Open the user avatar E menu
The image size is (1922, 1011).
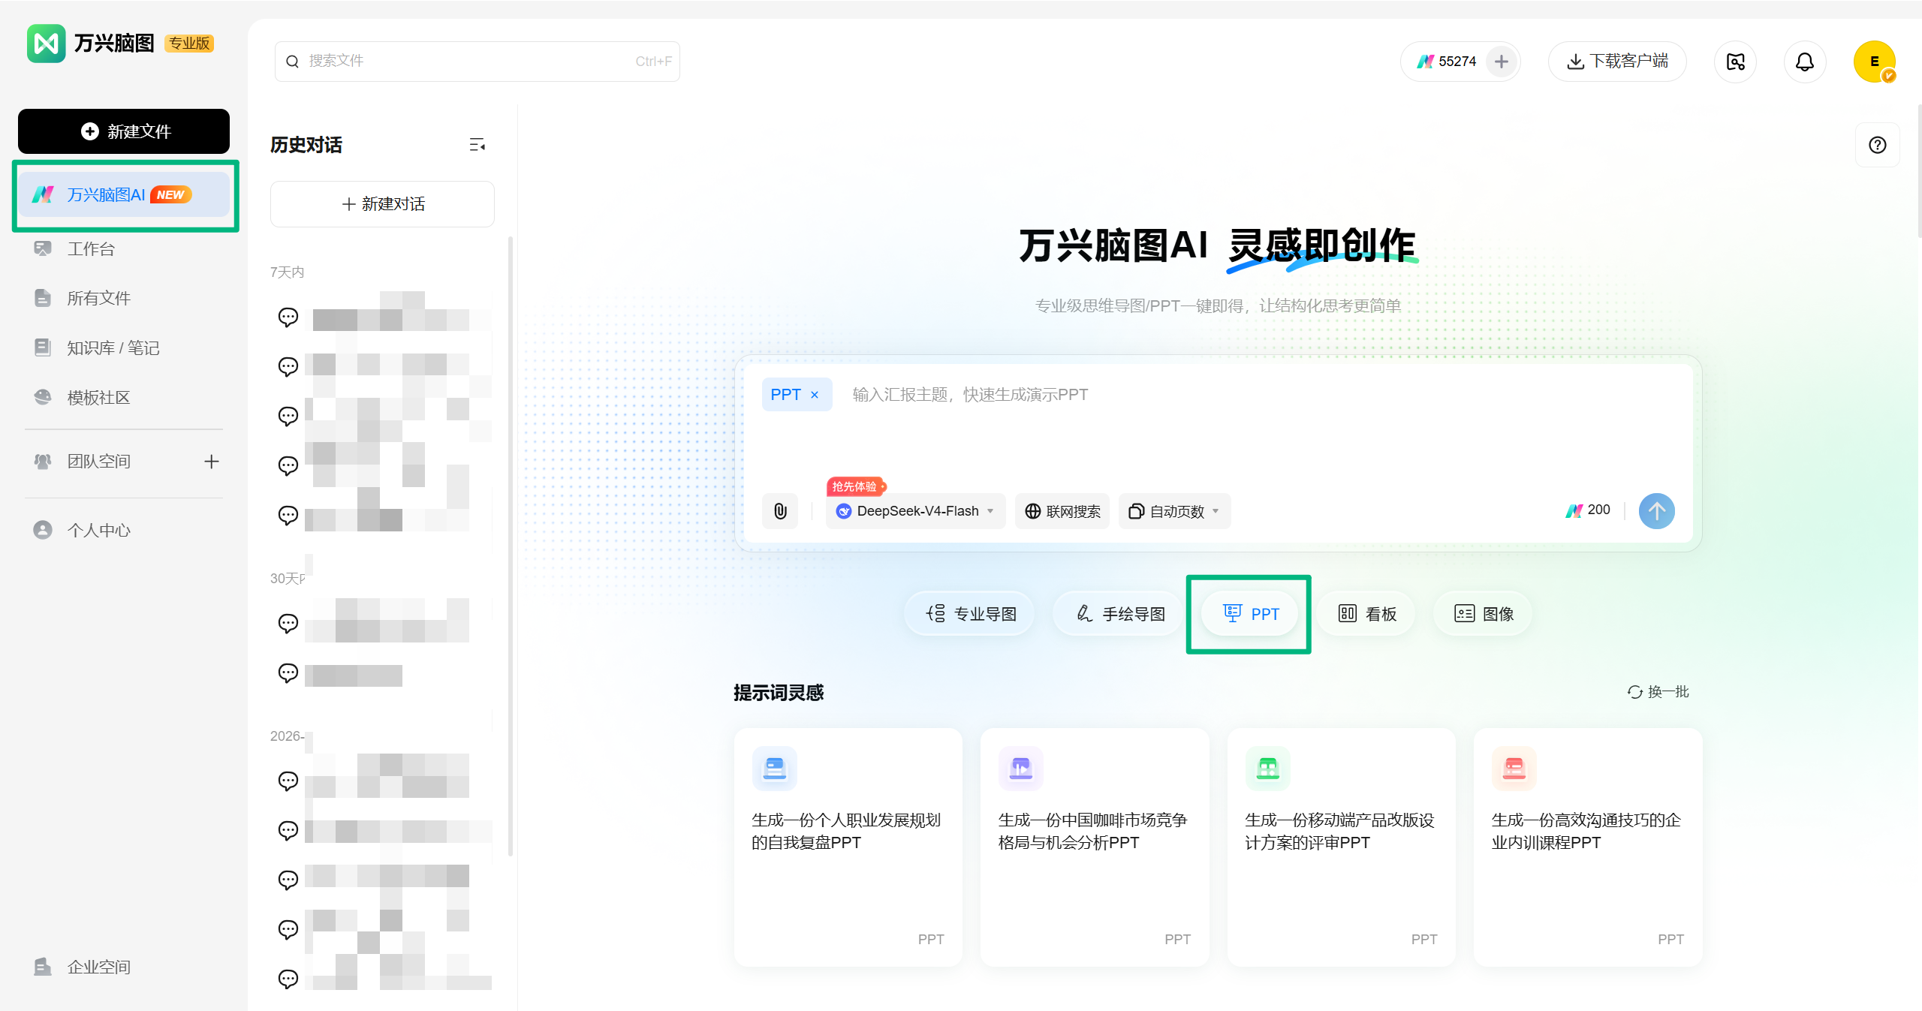[1875, 62]
